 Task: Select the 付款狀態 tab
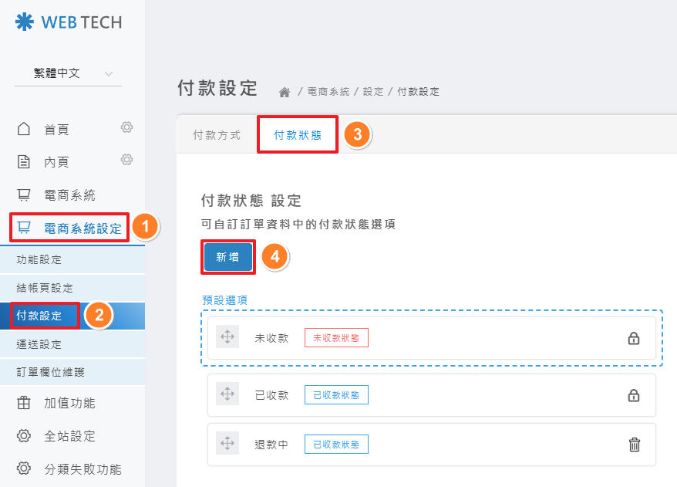coord(297,135)
